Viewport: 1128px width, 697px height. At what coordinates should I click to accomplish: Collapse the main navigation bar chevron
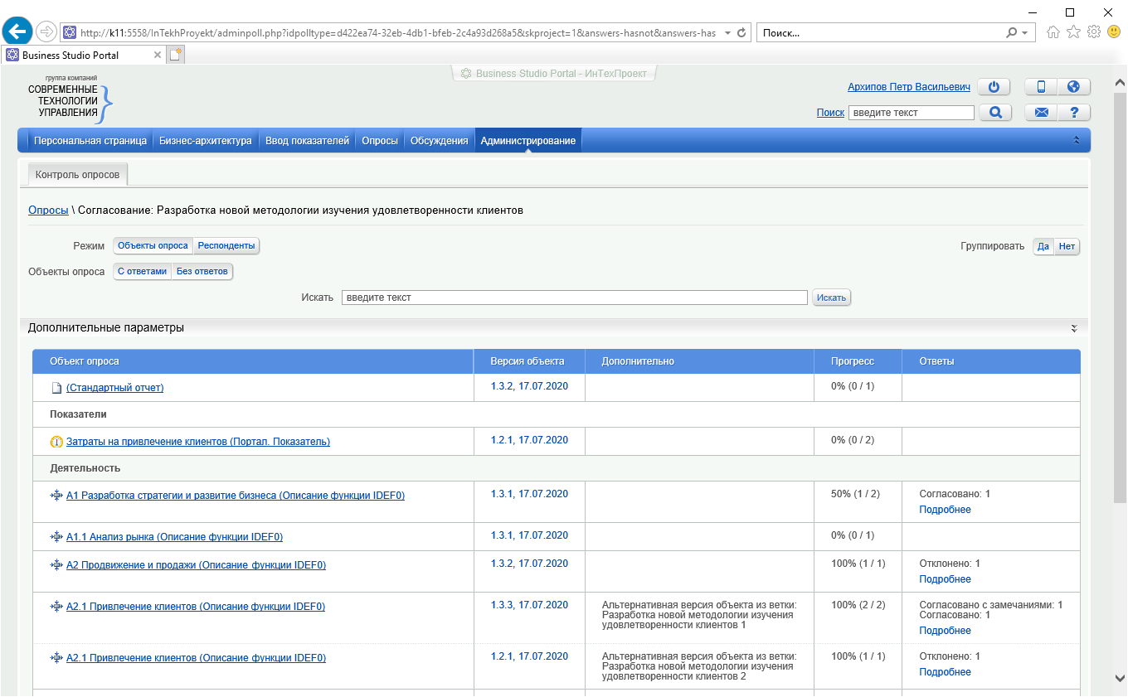pyautogui.click(x=1077, y=141)
